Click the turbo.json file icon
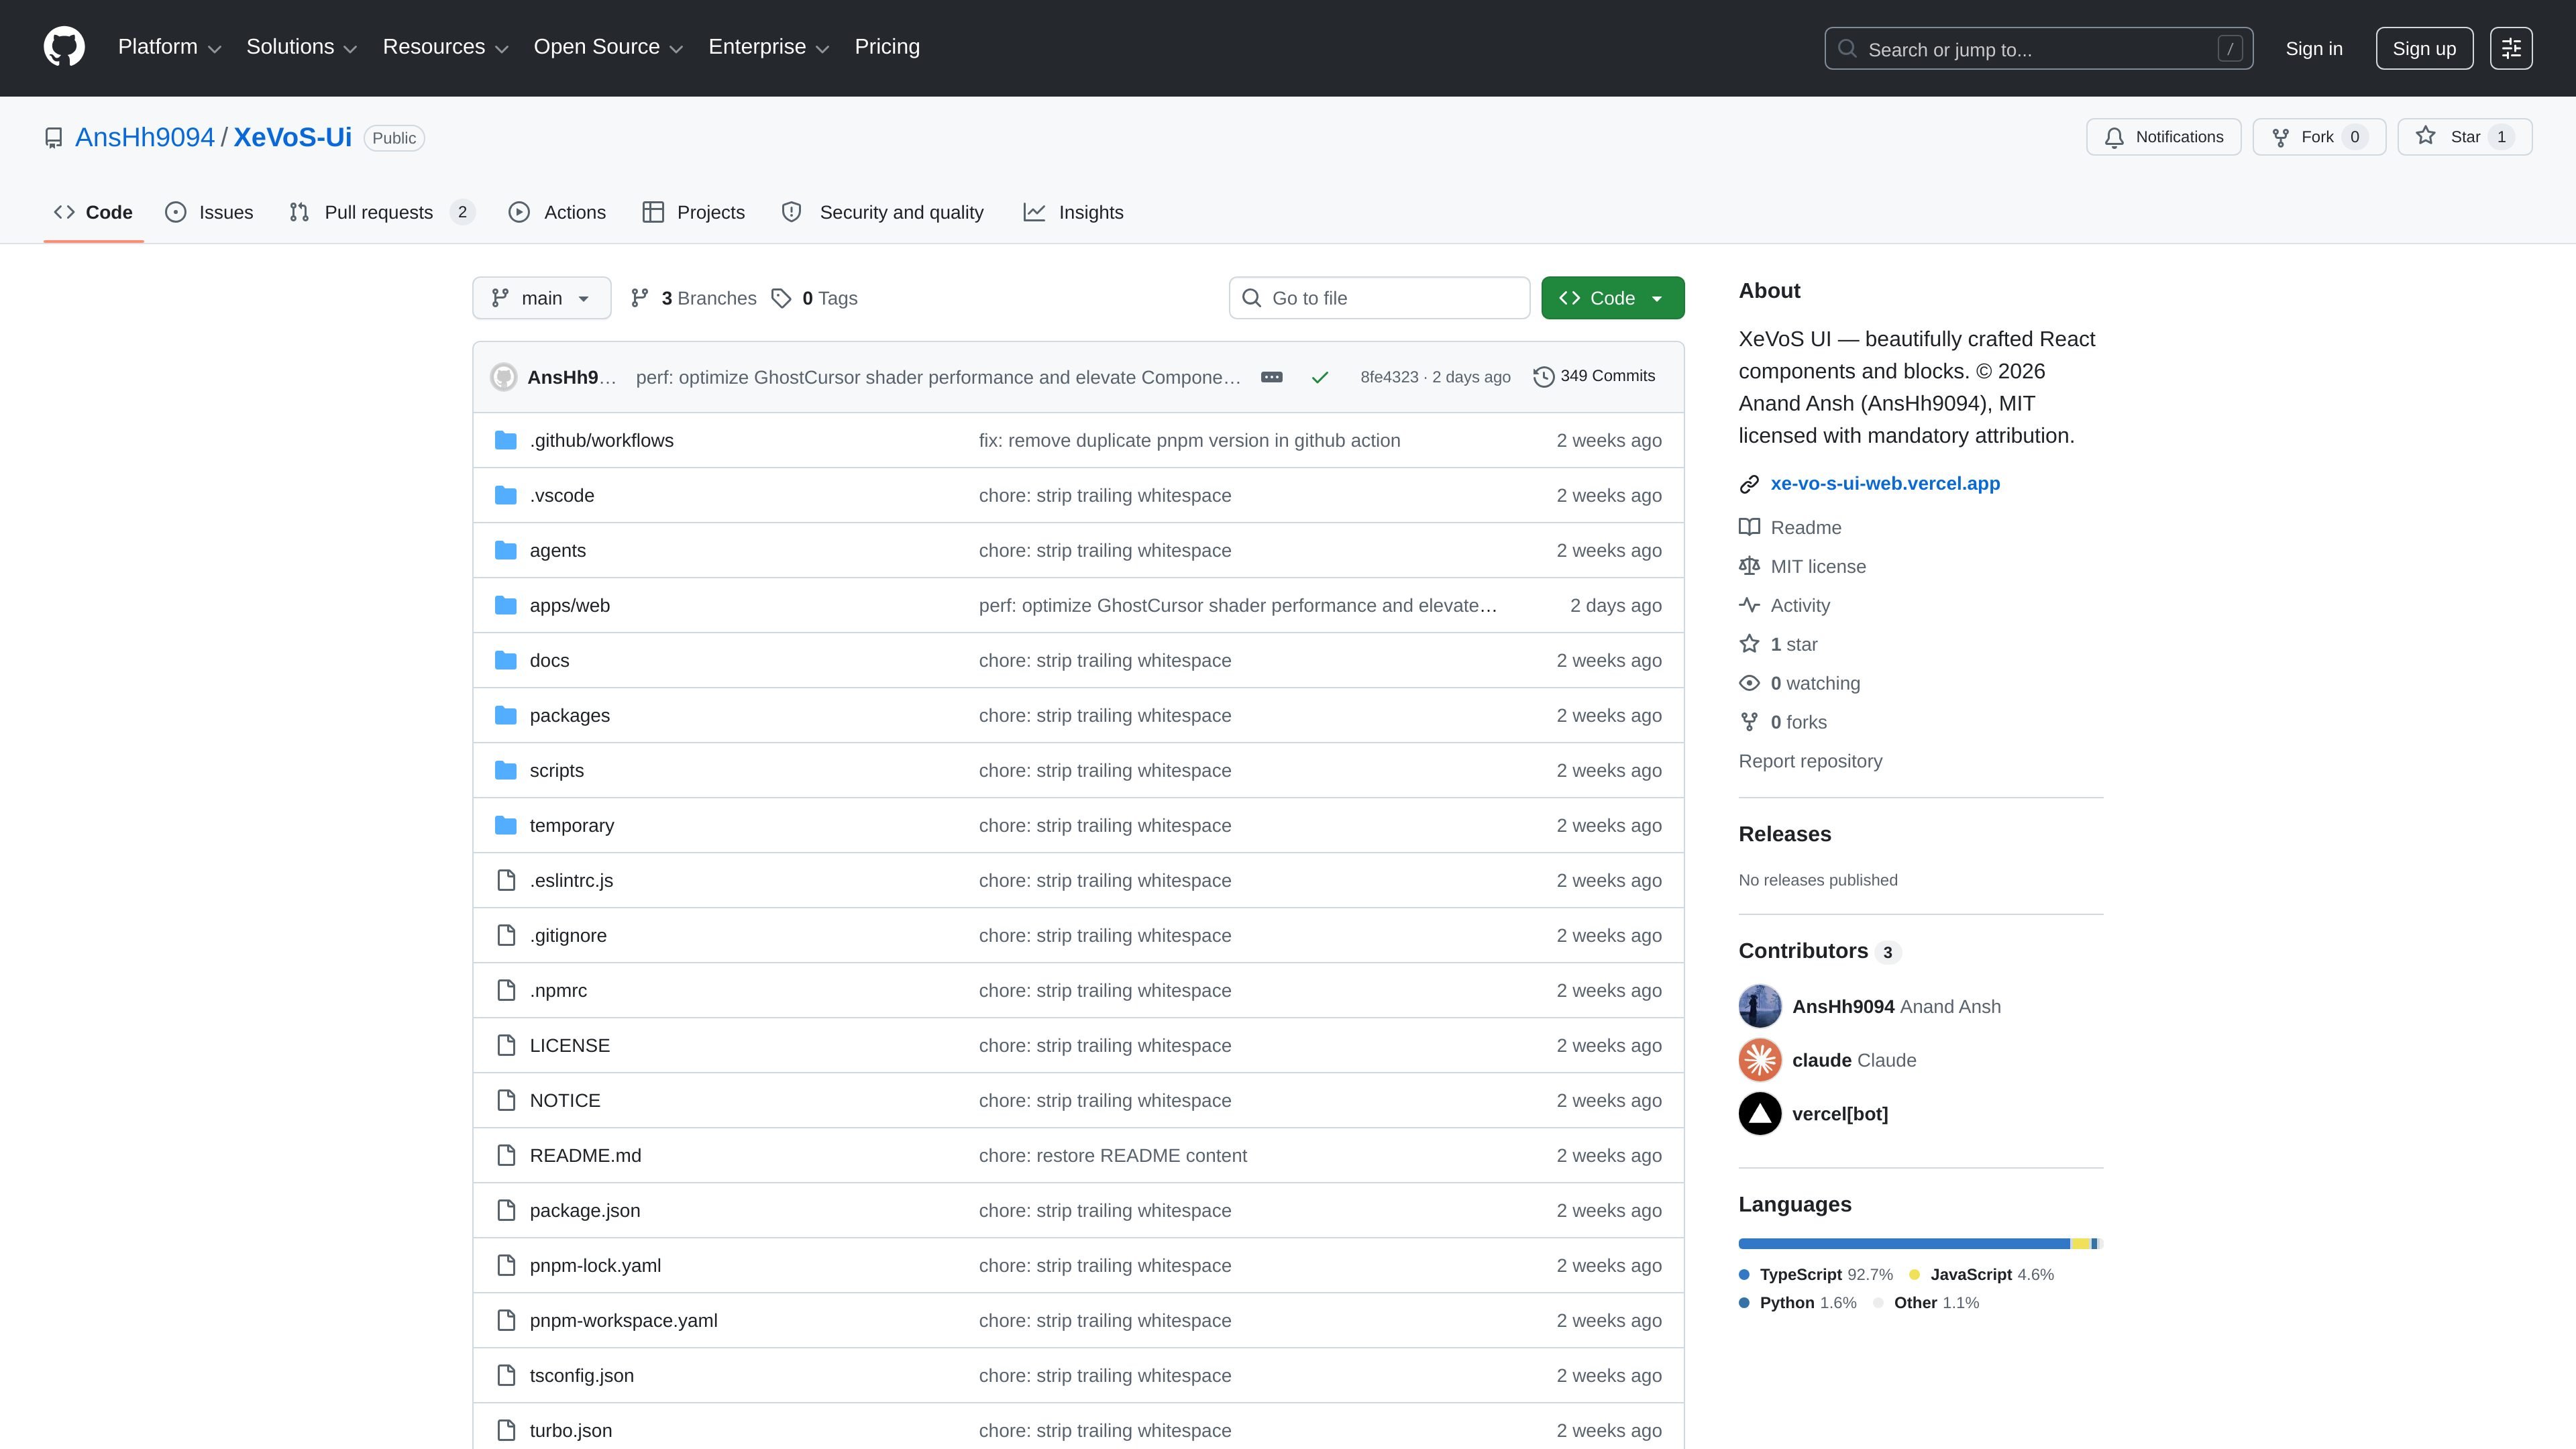The width and height of the screenshot is (2576, 1449). point(506,1430)
